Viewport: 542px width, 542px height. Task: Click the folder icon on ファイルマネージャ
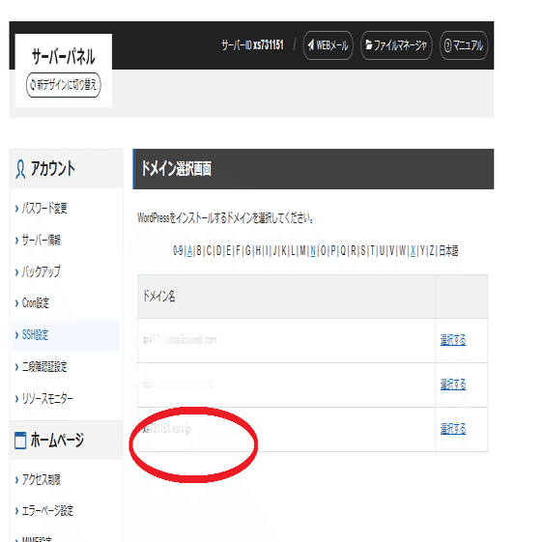click(369, 44)
